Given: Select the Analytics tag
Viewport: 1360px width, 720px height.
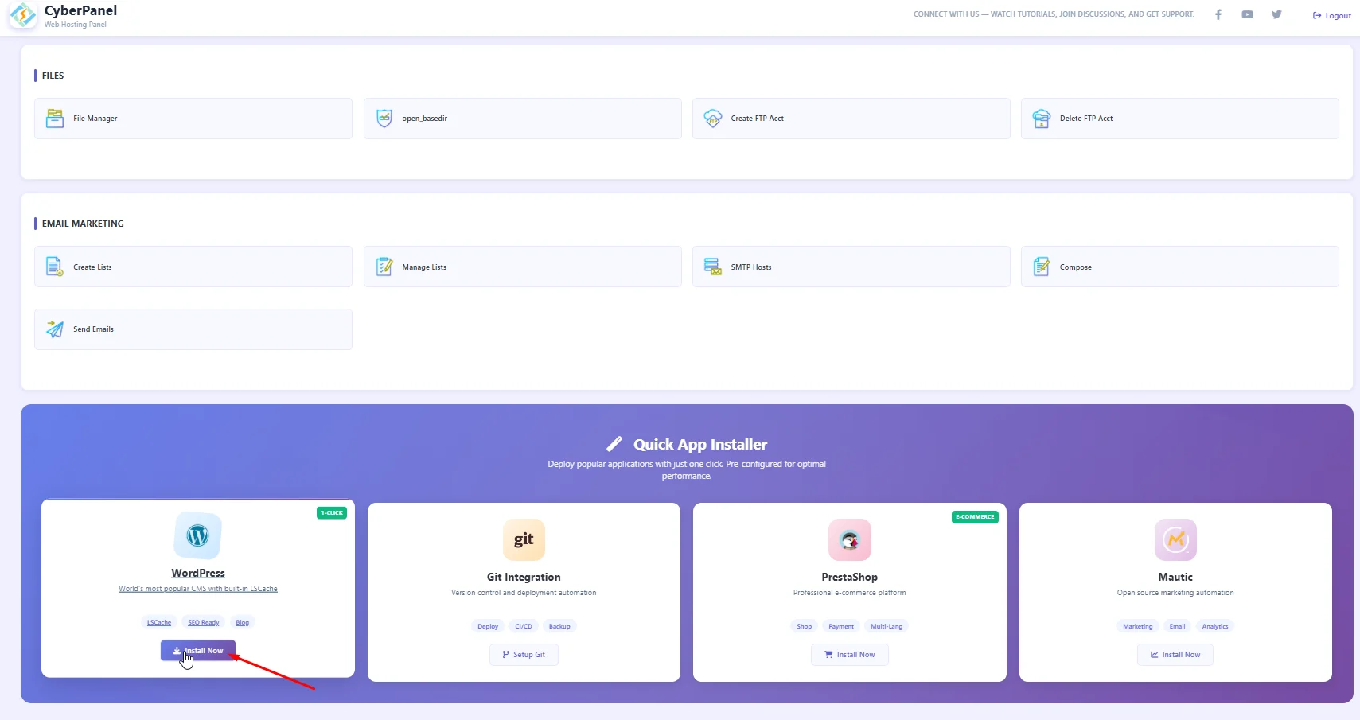Looking at the screenshot, I should point(1215,626).
